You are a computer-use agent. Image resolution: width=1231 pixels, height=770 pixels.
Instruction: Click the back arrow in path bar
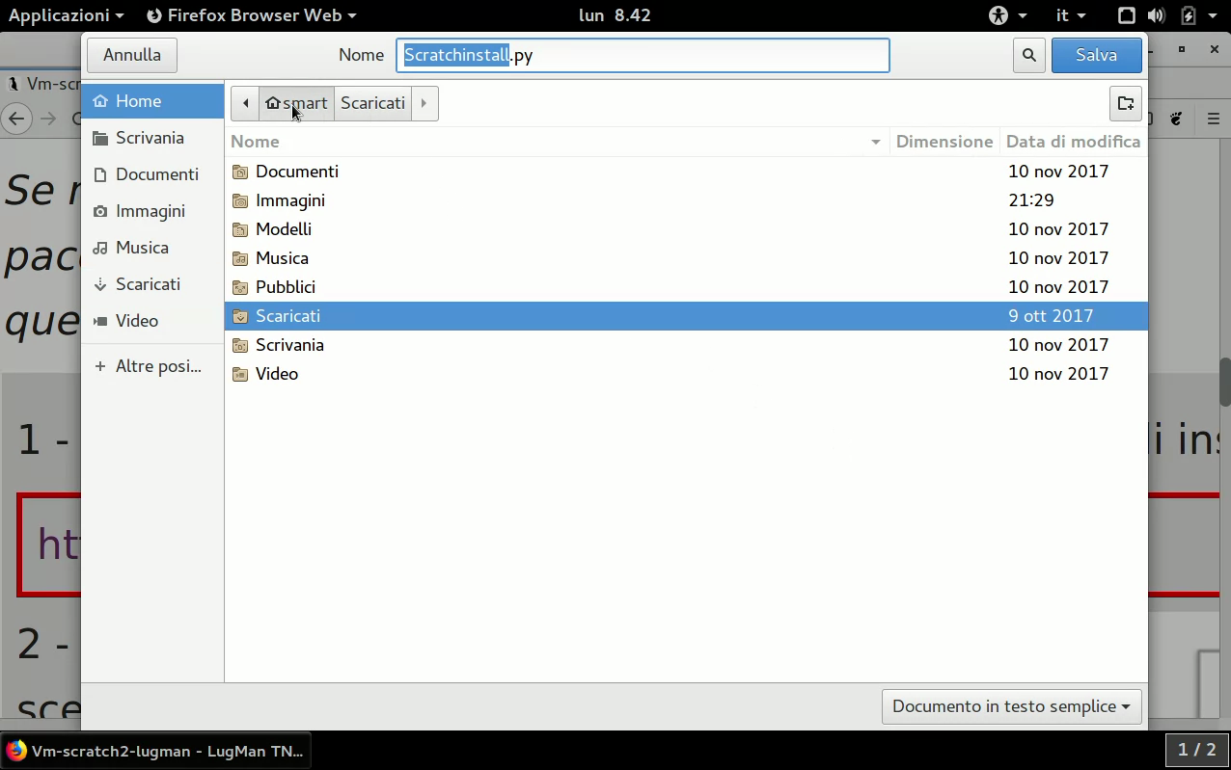pos(245,103)
